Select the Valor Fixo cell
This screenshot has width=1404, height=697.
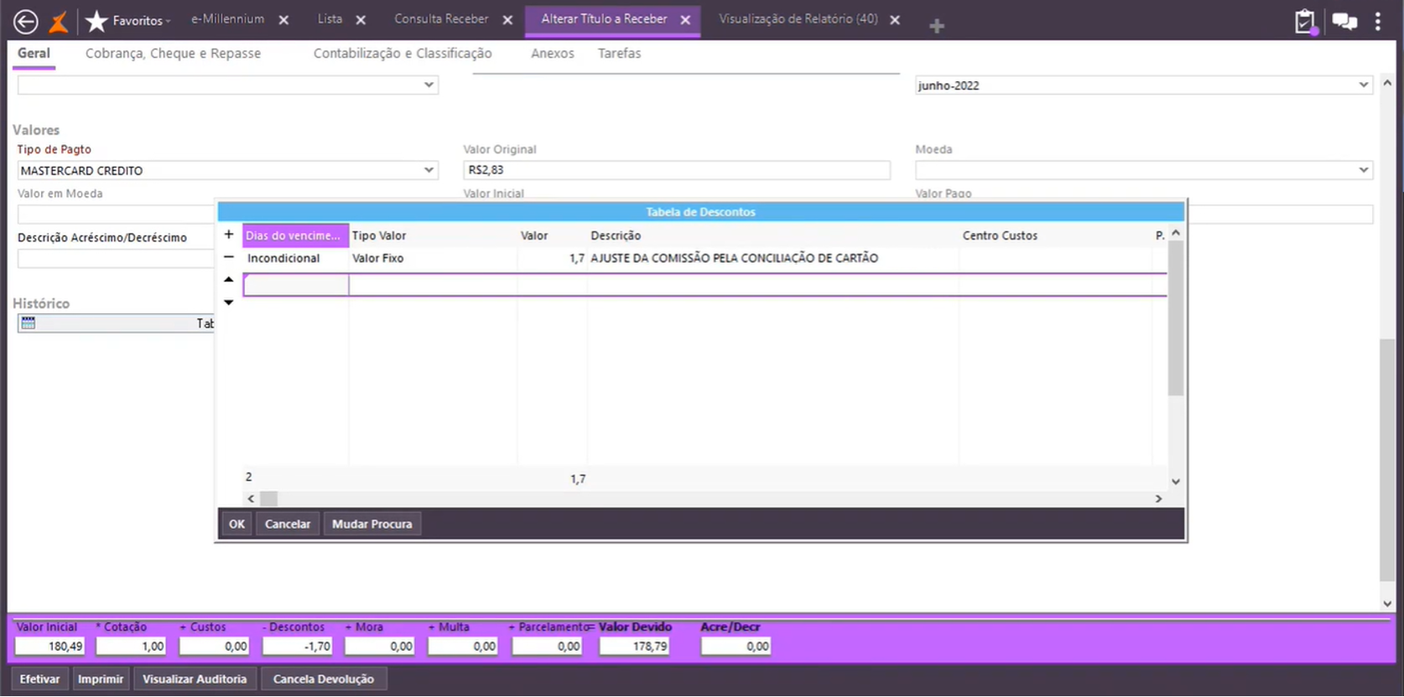point(433,258)
